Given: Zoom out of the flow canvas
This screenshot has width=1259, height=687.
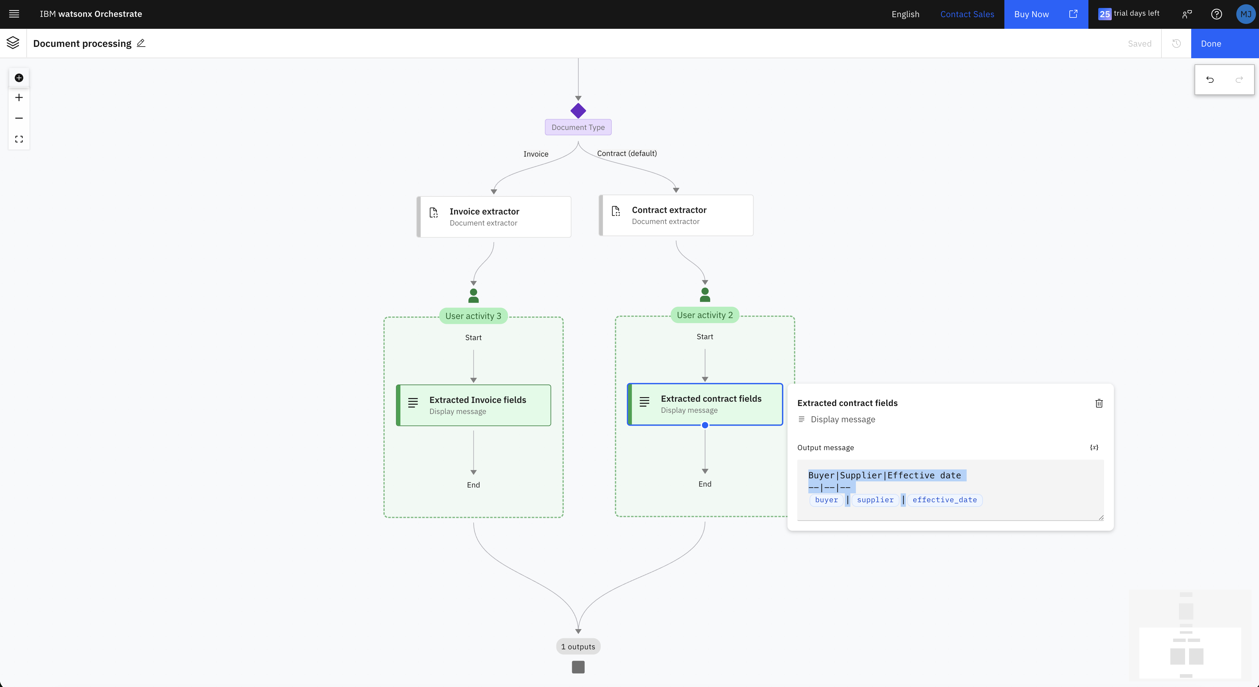Looking at the screenshot, I should click(x=19, y=118).
